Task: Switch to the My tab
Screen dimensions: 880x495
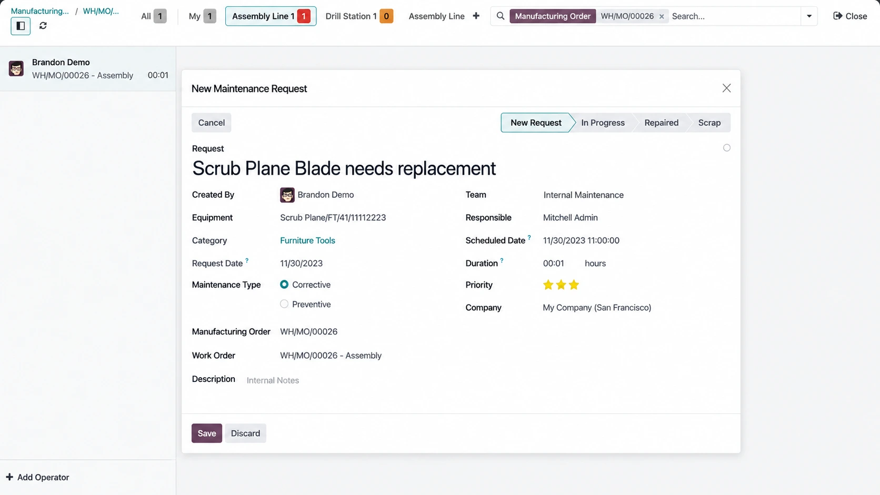Action: click(x=202, y=16)
